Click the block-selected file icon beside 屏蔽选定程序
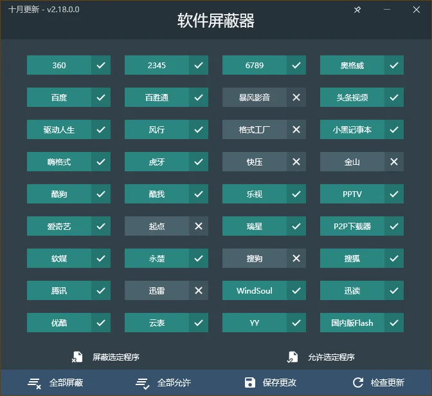 pos(77,357)
